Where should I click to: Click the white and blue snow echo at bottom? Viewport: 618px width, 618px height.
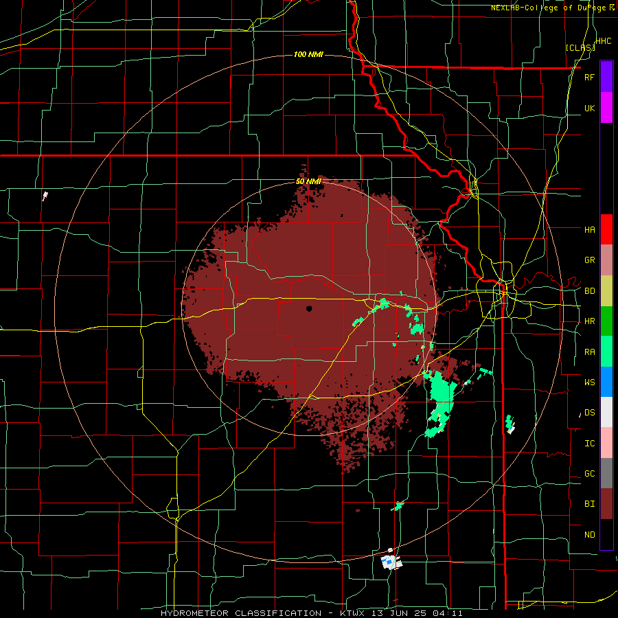coord(391,561)
